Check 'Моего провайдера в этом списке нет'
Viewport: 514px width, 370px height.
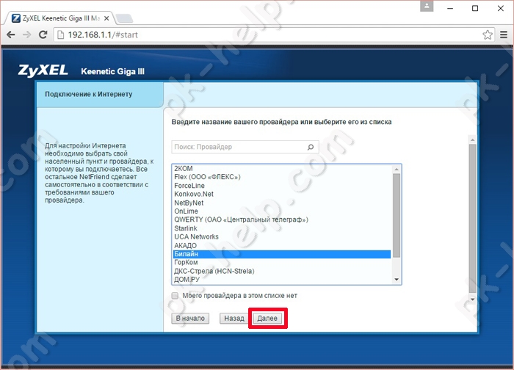pyautogui.click(x=175, y=296)
